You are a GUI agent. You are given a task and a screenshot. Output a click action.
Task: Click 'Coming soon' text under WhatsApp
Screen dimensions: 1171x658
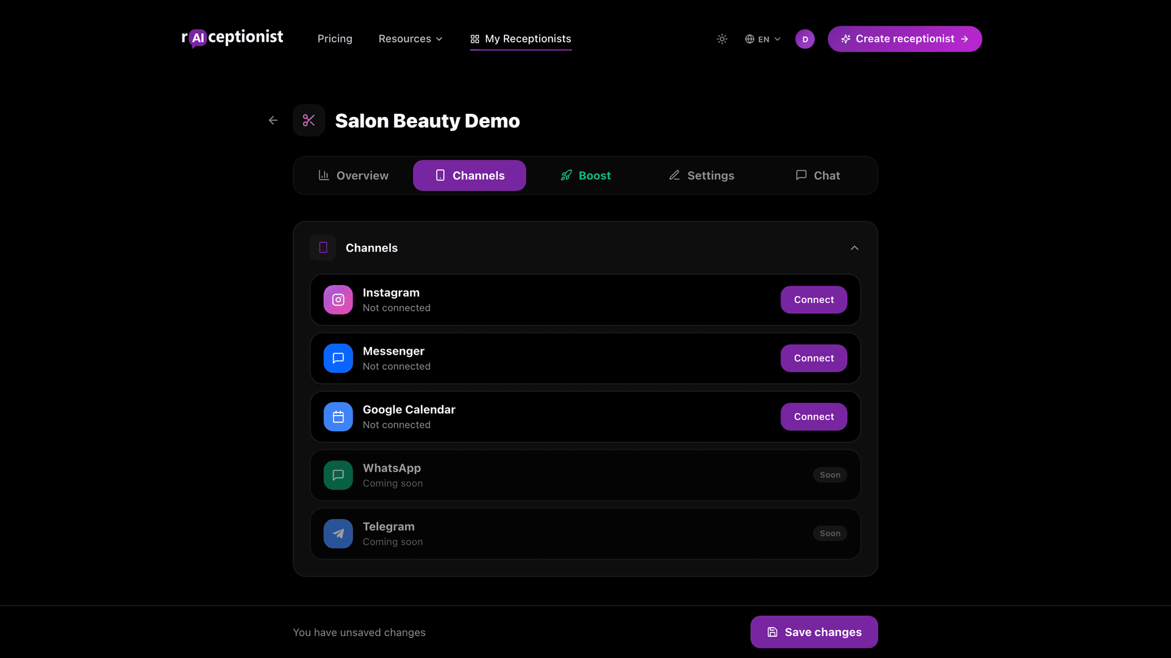[x=393, y=484]
